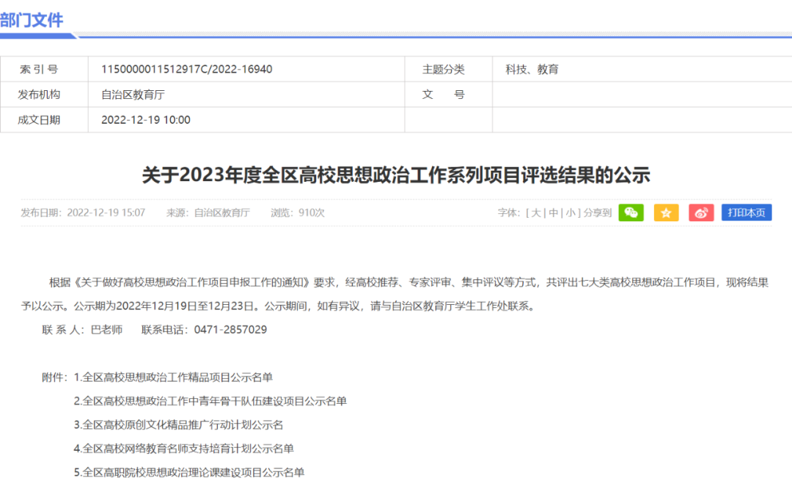
Task: Open attachment 2 中青年骨干队伍建设项目 list
Action: coord(210,401)
